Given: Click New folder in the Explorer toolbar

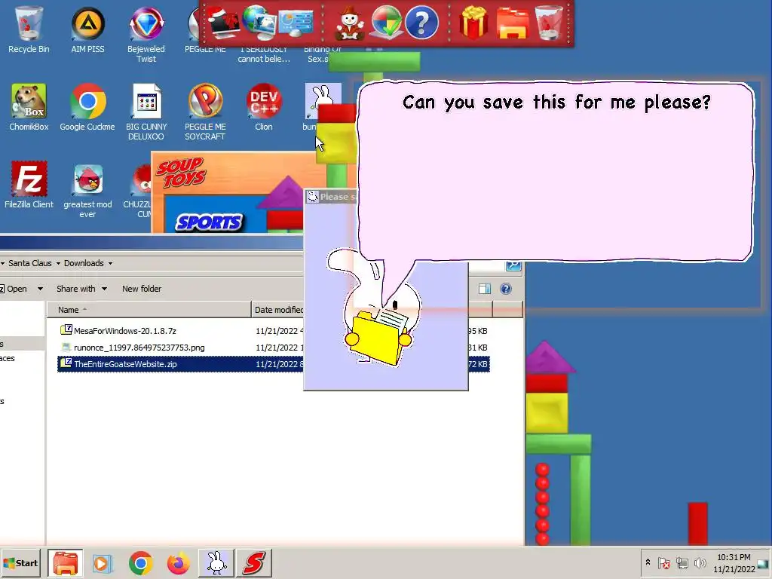Looking at the screenshot, I should (x=142, y=289).
